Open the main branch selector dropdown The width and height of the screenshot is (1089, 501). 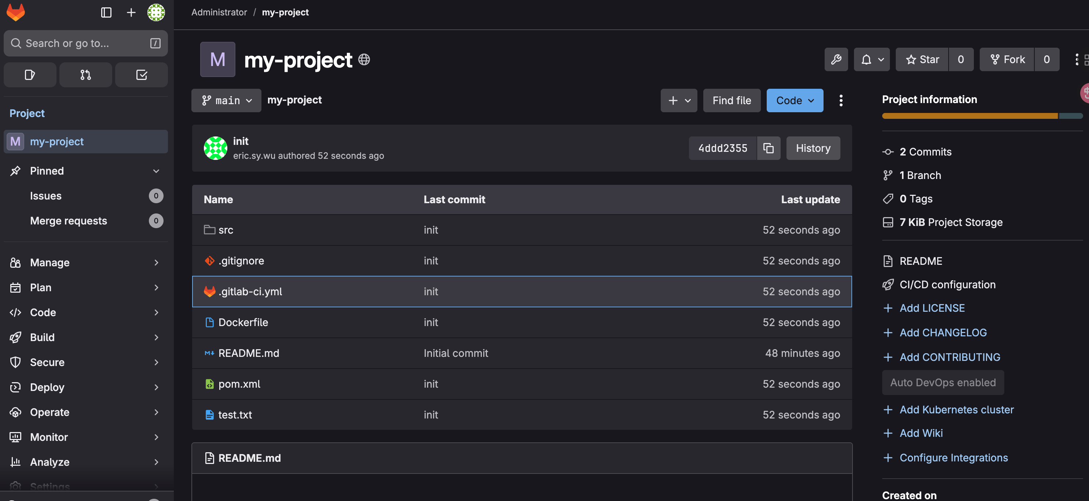click(x=226, y=100)
